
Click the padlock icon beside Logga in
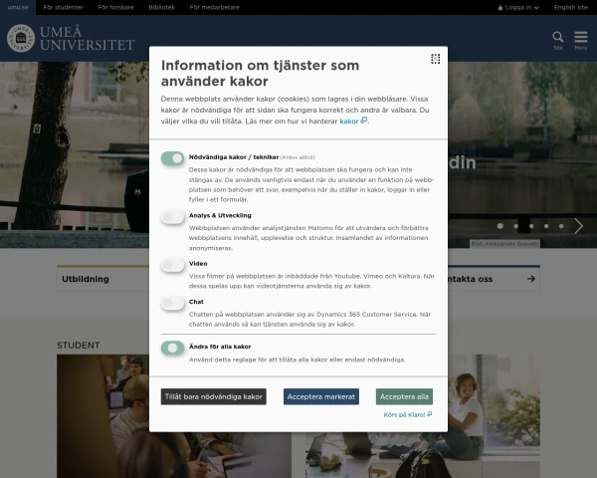point(500,8)
